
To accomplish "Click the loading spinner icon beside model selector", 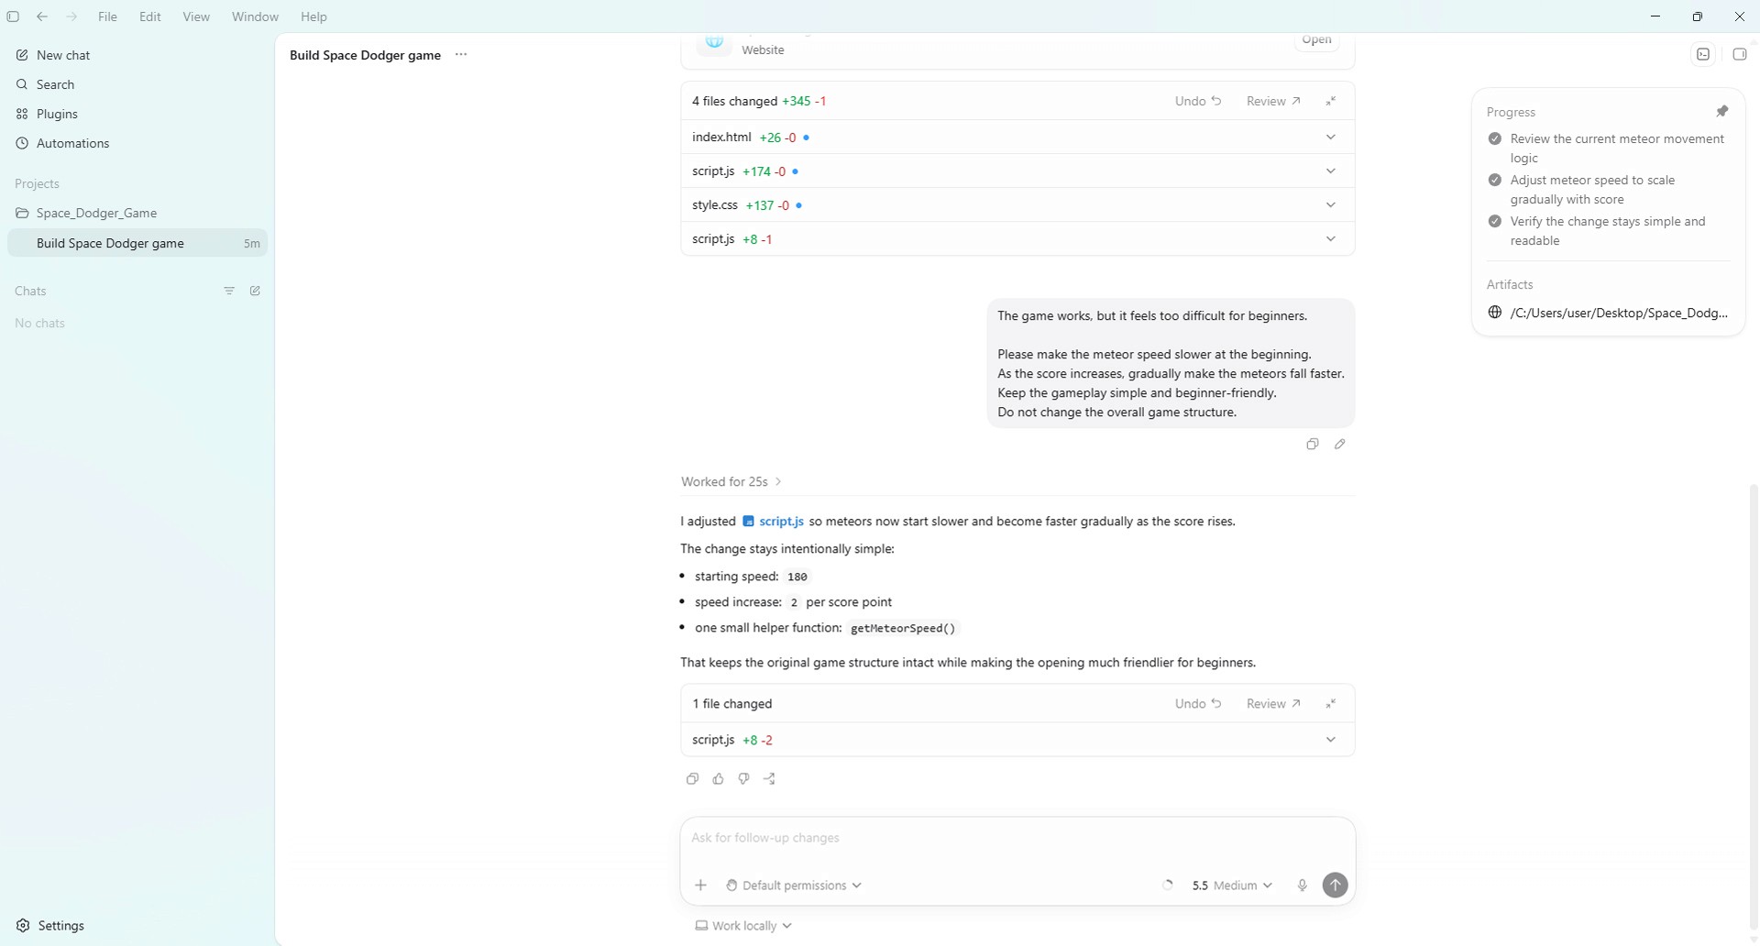I will click(x=1167, y=885).
